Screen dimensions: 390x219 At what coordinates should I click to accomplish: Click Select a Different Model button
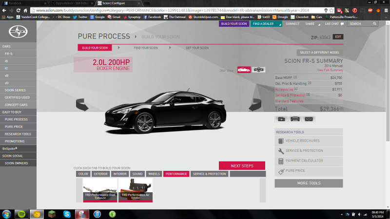click(x=320, y=53)
